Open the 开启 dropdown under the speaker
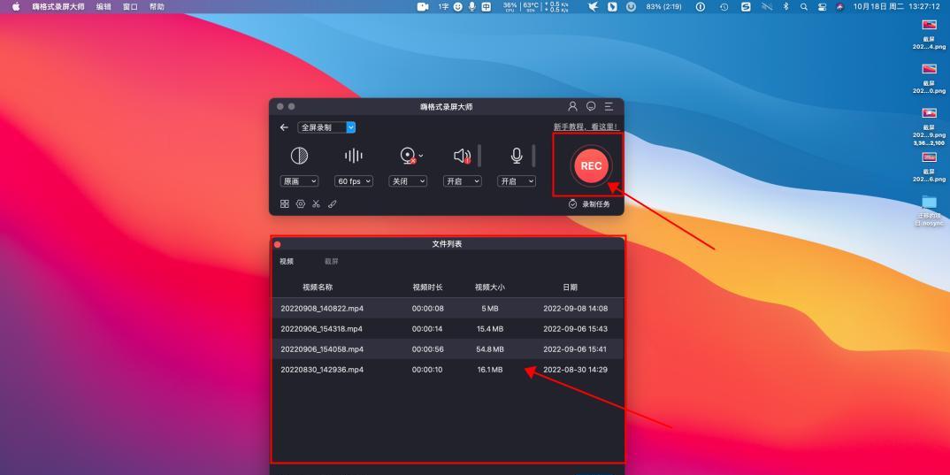Viewport: 950px width, 475px height. click(463, 181)
